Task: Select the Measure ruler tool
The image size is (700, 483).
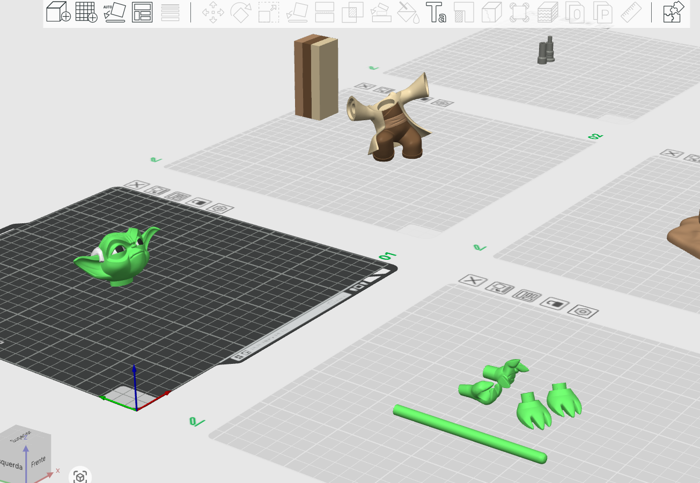Action: click(x=631, y=12)
